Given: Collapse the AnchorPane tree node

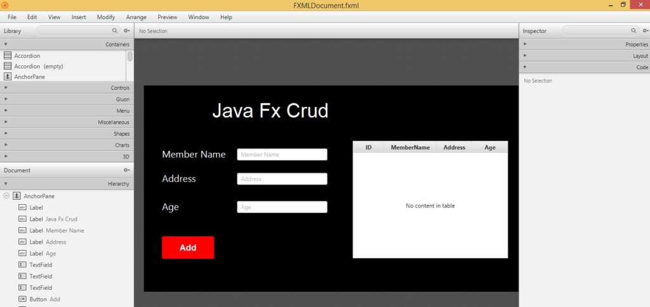Looking at the screenshot, I should pyautogui.click(x=6, y=196).
